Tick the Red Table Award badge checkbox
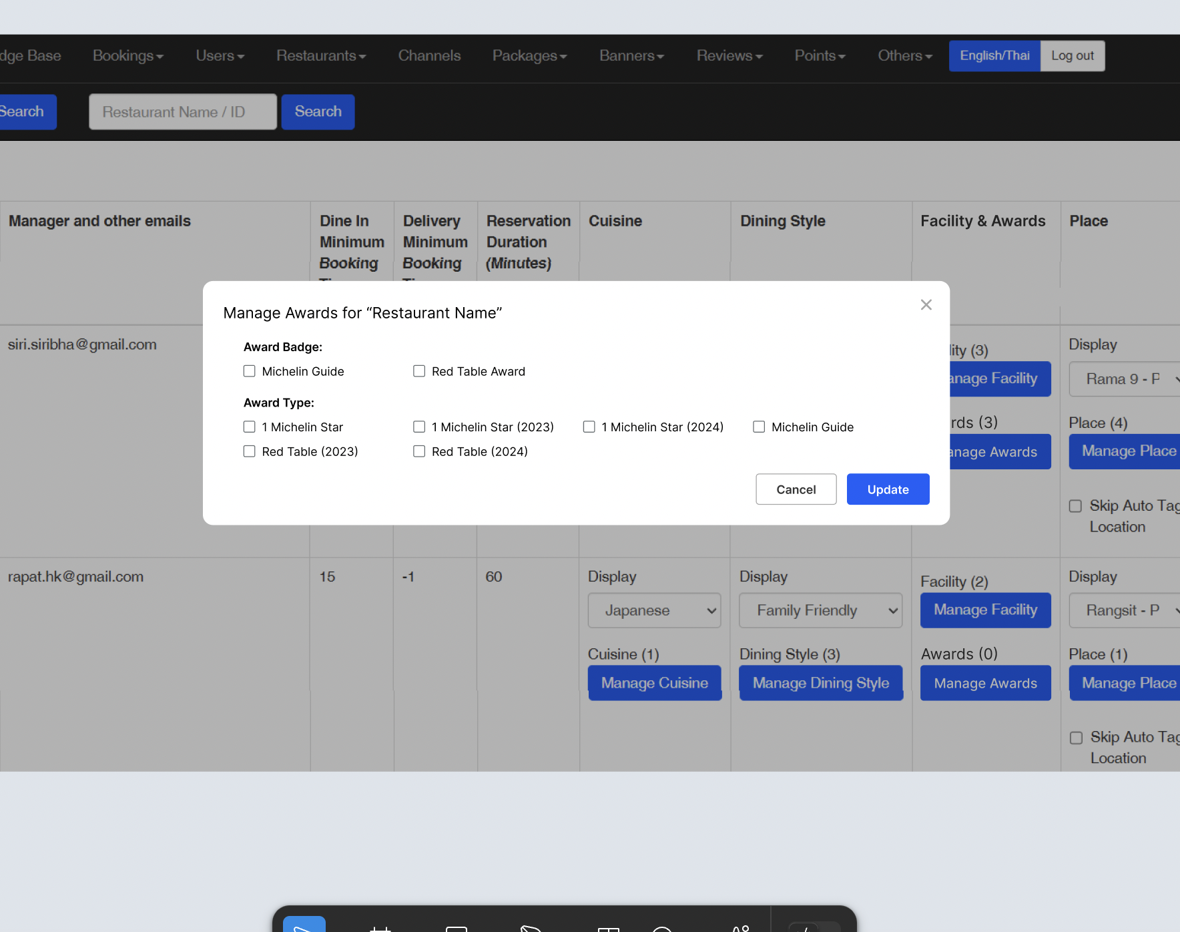Viewport: 1180px width, 932px height. [419, 371]
